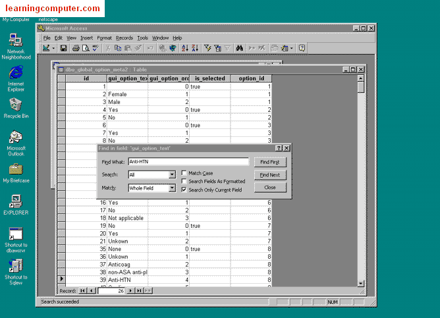Open the Tools menu
The width and height of the screenshot is (440, 318).
pyautogui.click(x=142, y=38)
